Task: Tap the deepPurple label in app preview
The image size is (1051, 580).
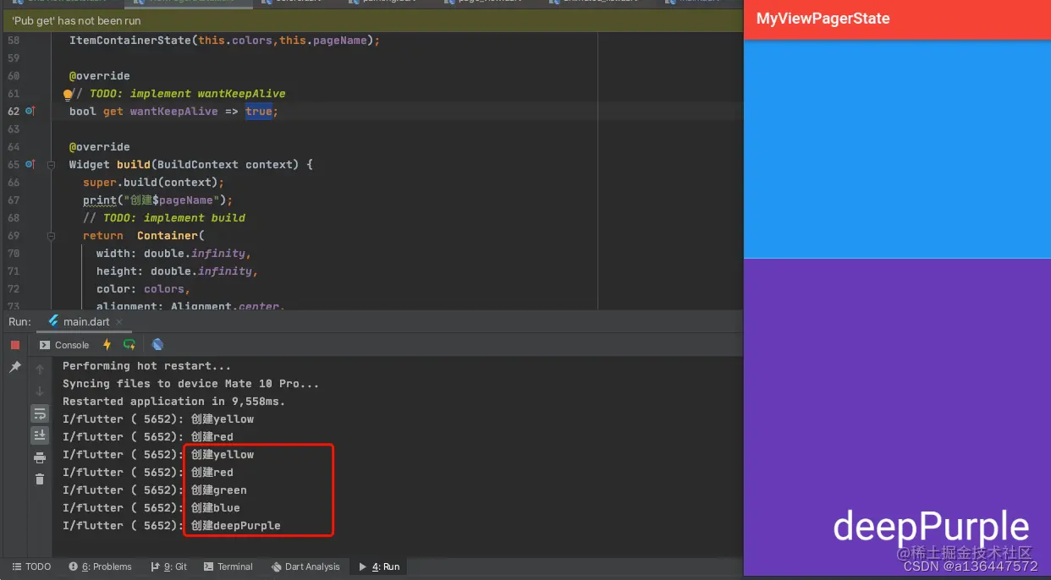Action: [x=931, y=528]
